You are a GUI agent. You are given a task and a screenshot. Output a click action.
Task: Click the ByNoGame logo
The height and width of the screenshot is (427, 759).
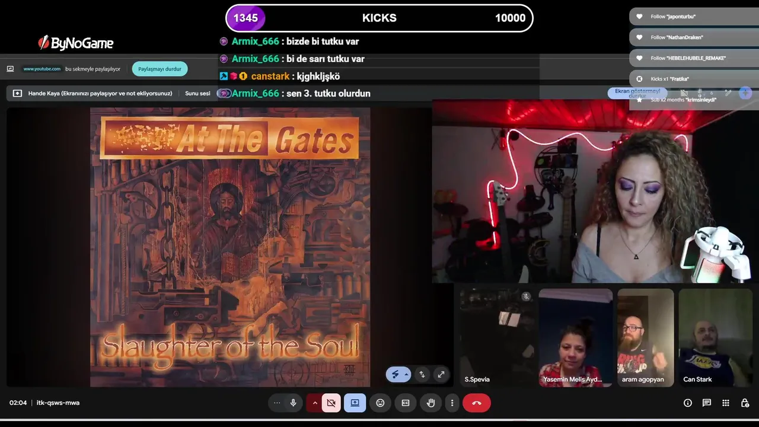(76, 43)
